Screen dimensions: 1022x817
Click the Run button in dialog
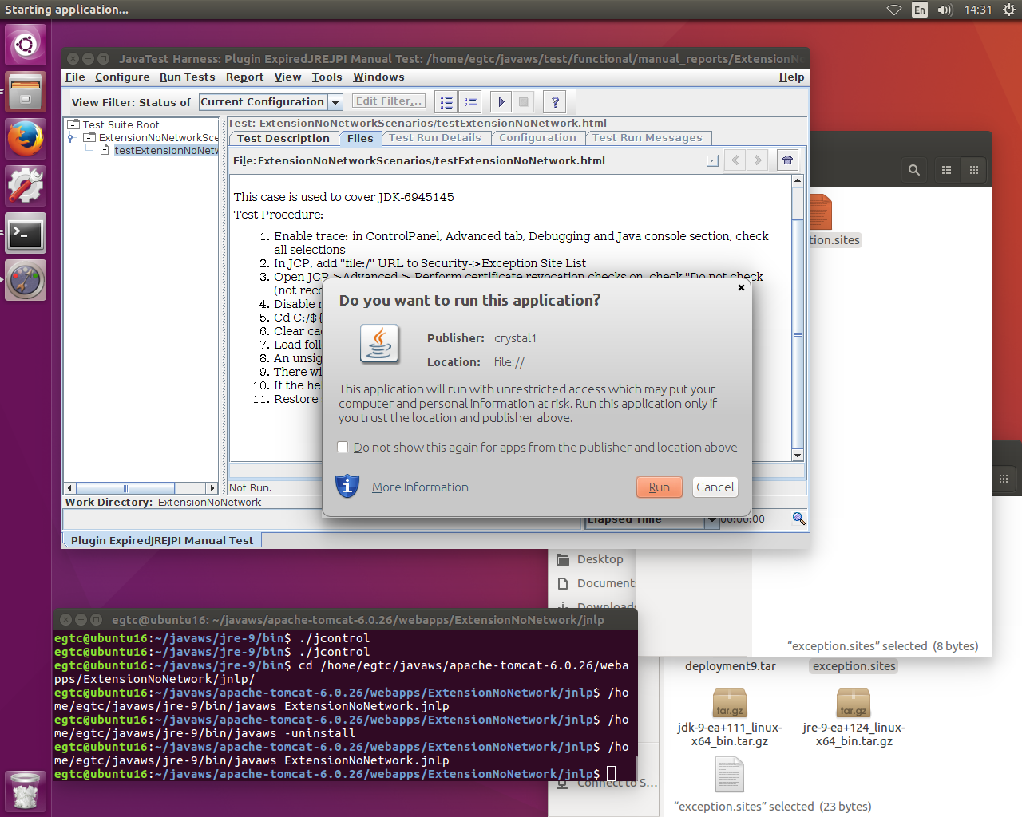659,487
